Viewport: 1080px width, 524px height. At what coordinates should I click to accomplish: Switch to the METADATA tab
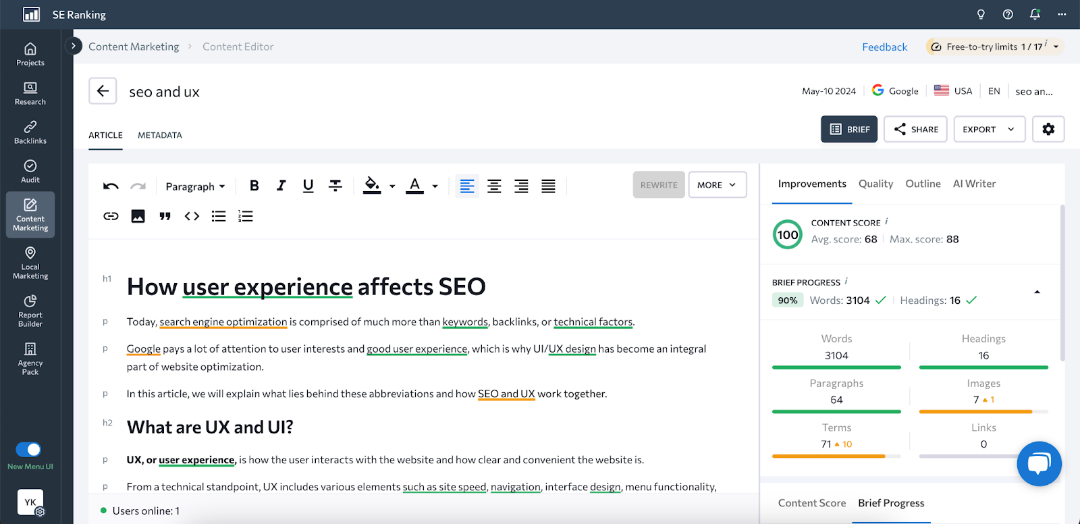coord(160,135)
